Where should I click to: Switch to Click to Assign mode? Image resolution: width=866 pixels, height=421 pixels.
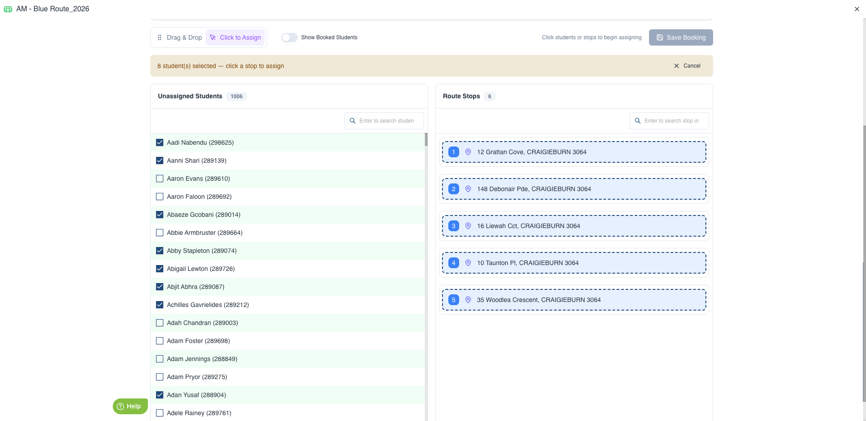(x=235, y=37)
